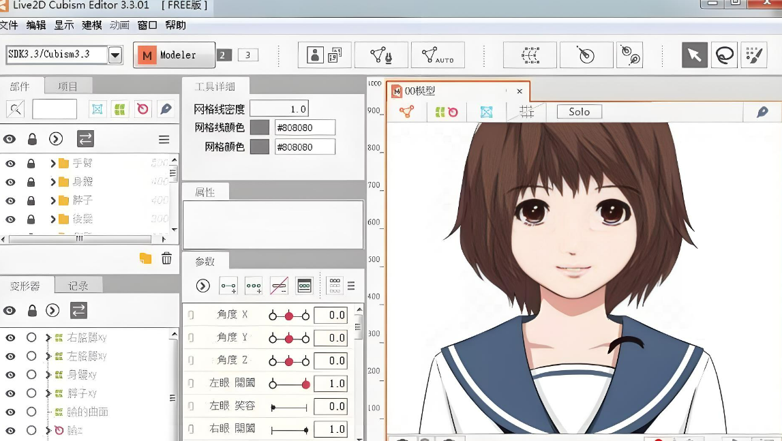The width and height of the screenshot is (782, 441).
Task: Click the toolbar button labeled 3
Action: tap(248, 55)
